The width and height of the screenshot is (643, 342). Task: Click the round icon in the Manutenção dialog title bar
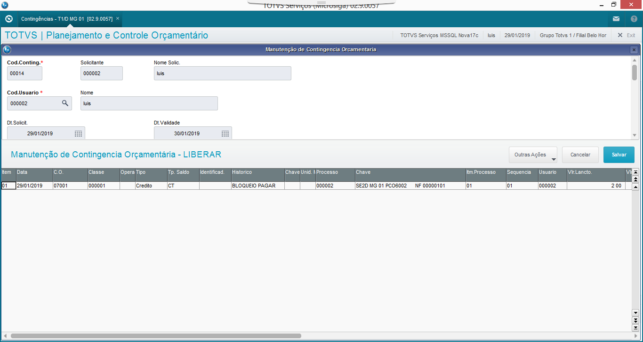tap(7, 49)
